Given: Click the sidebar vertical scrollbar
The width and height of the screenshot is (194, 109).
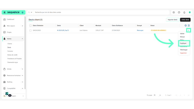Looking at the screenshot, I should [25, 53].
